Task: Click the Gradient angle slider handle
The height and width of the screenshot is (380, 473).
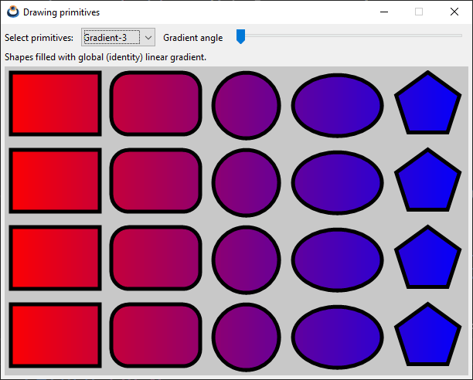Action: [x=240, y=36]
